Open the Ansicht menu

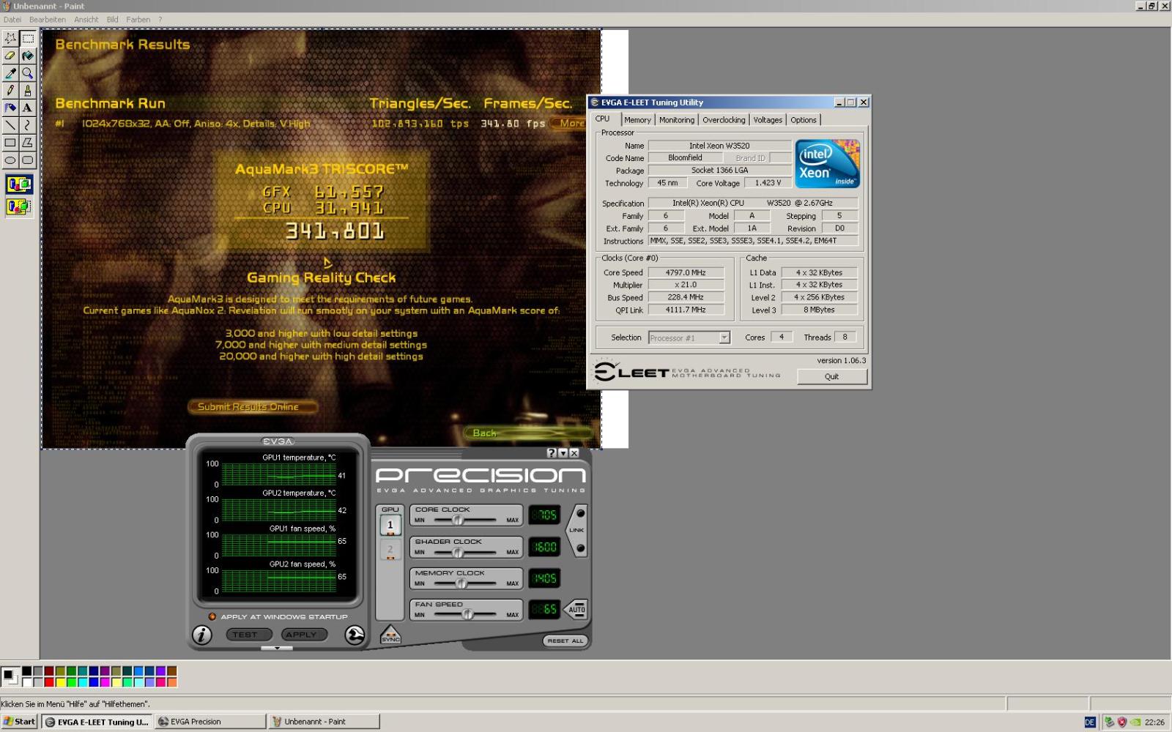86,20
